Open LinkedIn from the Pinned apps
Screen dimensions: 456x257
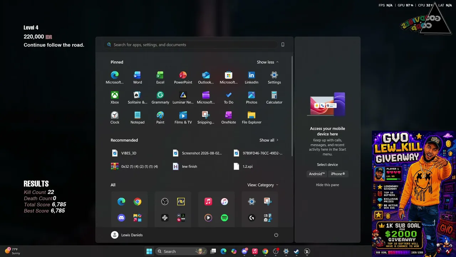(252, 77)
